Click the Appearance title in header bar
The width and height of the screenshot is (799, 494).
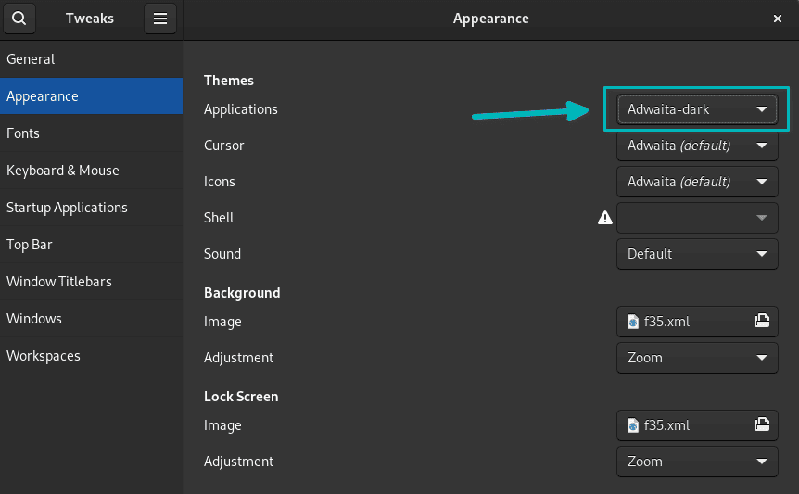(x=490, y=19)
